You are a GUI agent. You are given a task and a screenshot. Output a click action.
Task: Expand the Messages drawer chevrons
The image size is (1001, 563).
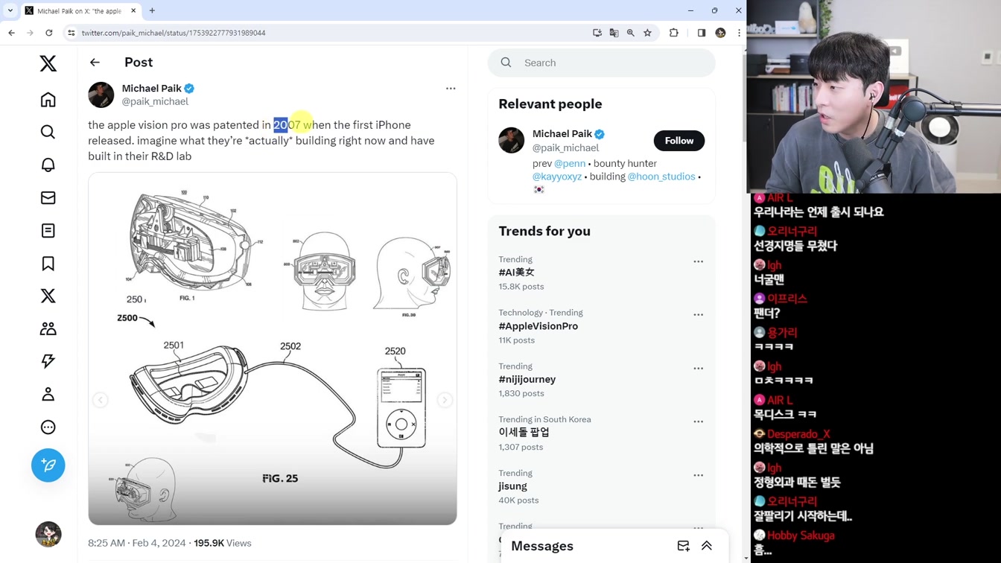[x=707, y=546]
